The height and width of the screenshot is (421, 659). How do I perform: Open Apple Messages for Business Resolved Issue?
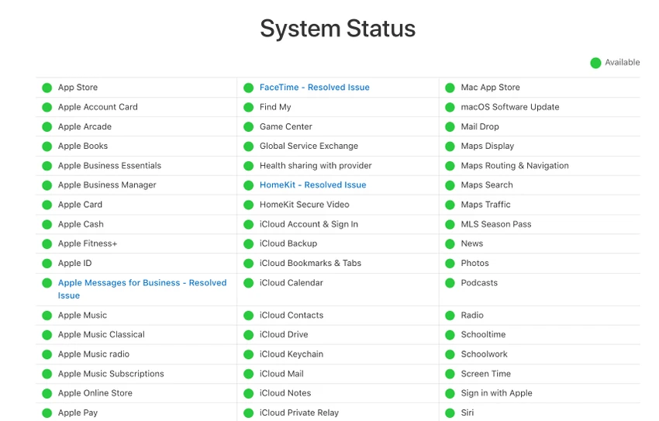142,289
